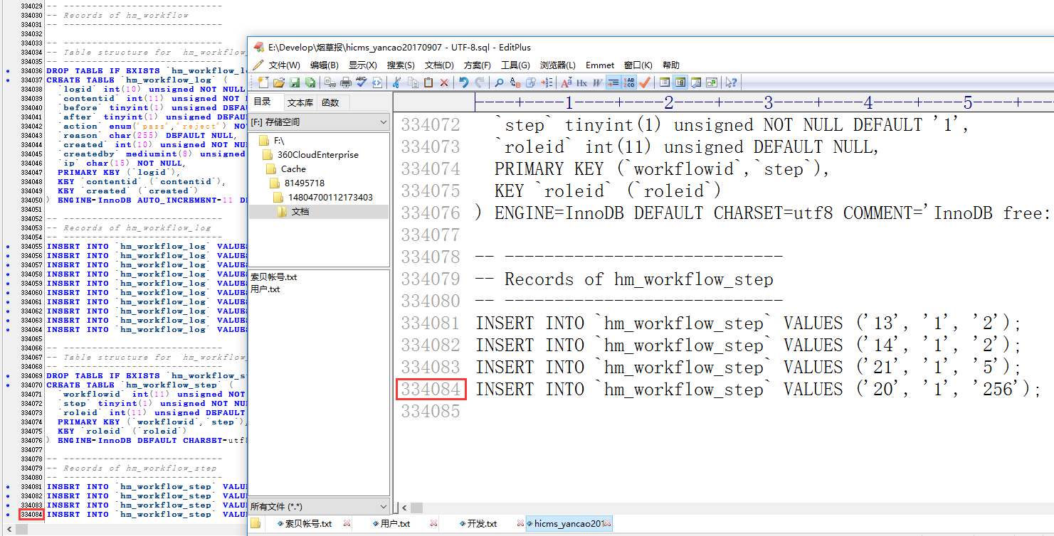Screen dimensions: 1054x536
Task: Click the Save icon in toolbar
Action: click(295, 83)
